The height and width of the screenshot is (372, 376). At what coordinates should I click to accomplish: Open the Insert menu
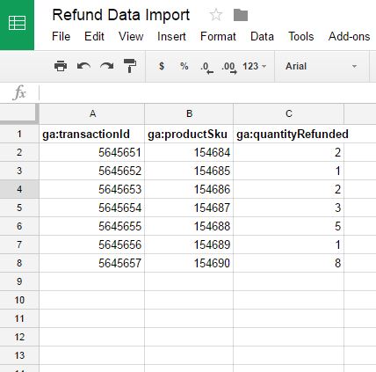coord(171,36)
